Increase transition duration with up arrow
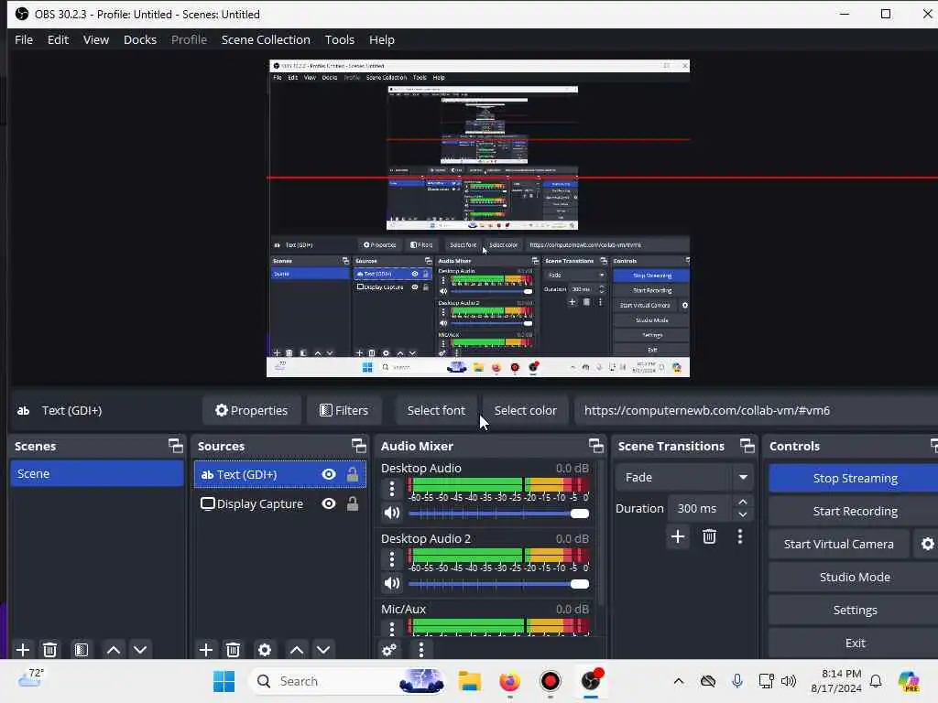The image size is (938, 703). coord(743,503)
